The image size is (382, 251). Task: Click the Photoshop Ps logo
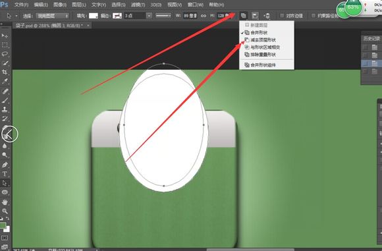pos(4,5)
